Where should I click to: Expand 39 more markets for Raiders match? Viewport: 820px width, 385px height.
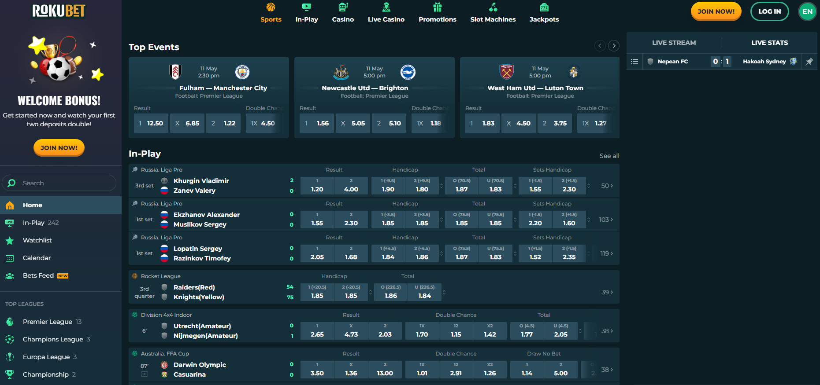tap(607, 292)
